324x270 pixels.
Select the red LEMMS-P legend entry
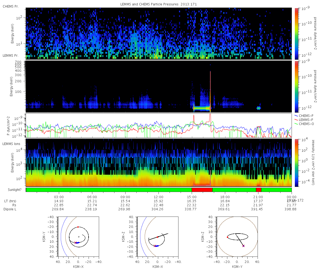click(305, 120)
